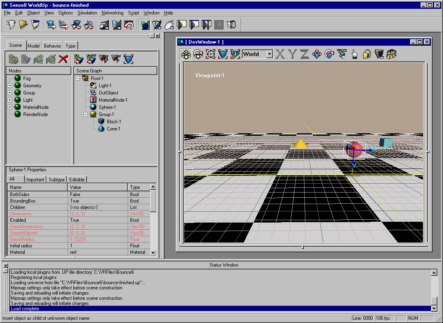Click the New universe icon in main toolbar
Screen dimensions: 443x323
[11, 25]
